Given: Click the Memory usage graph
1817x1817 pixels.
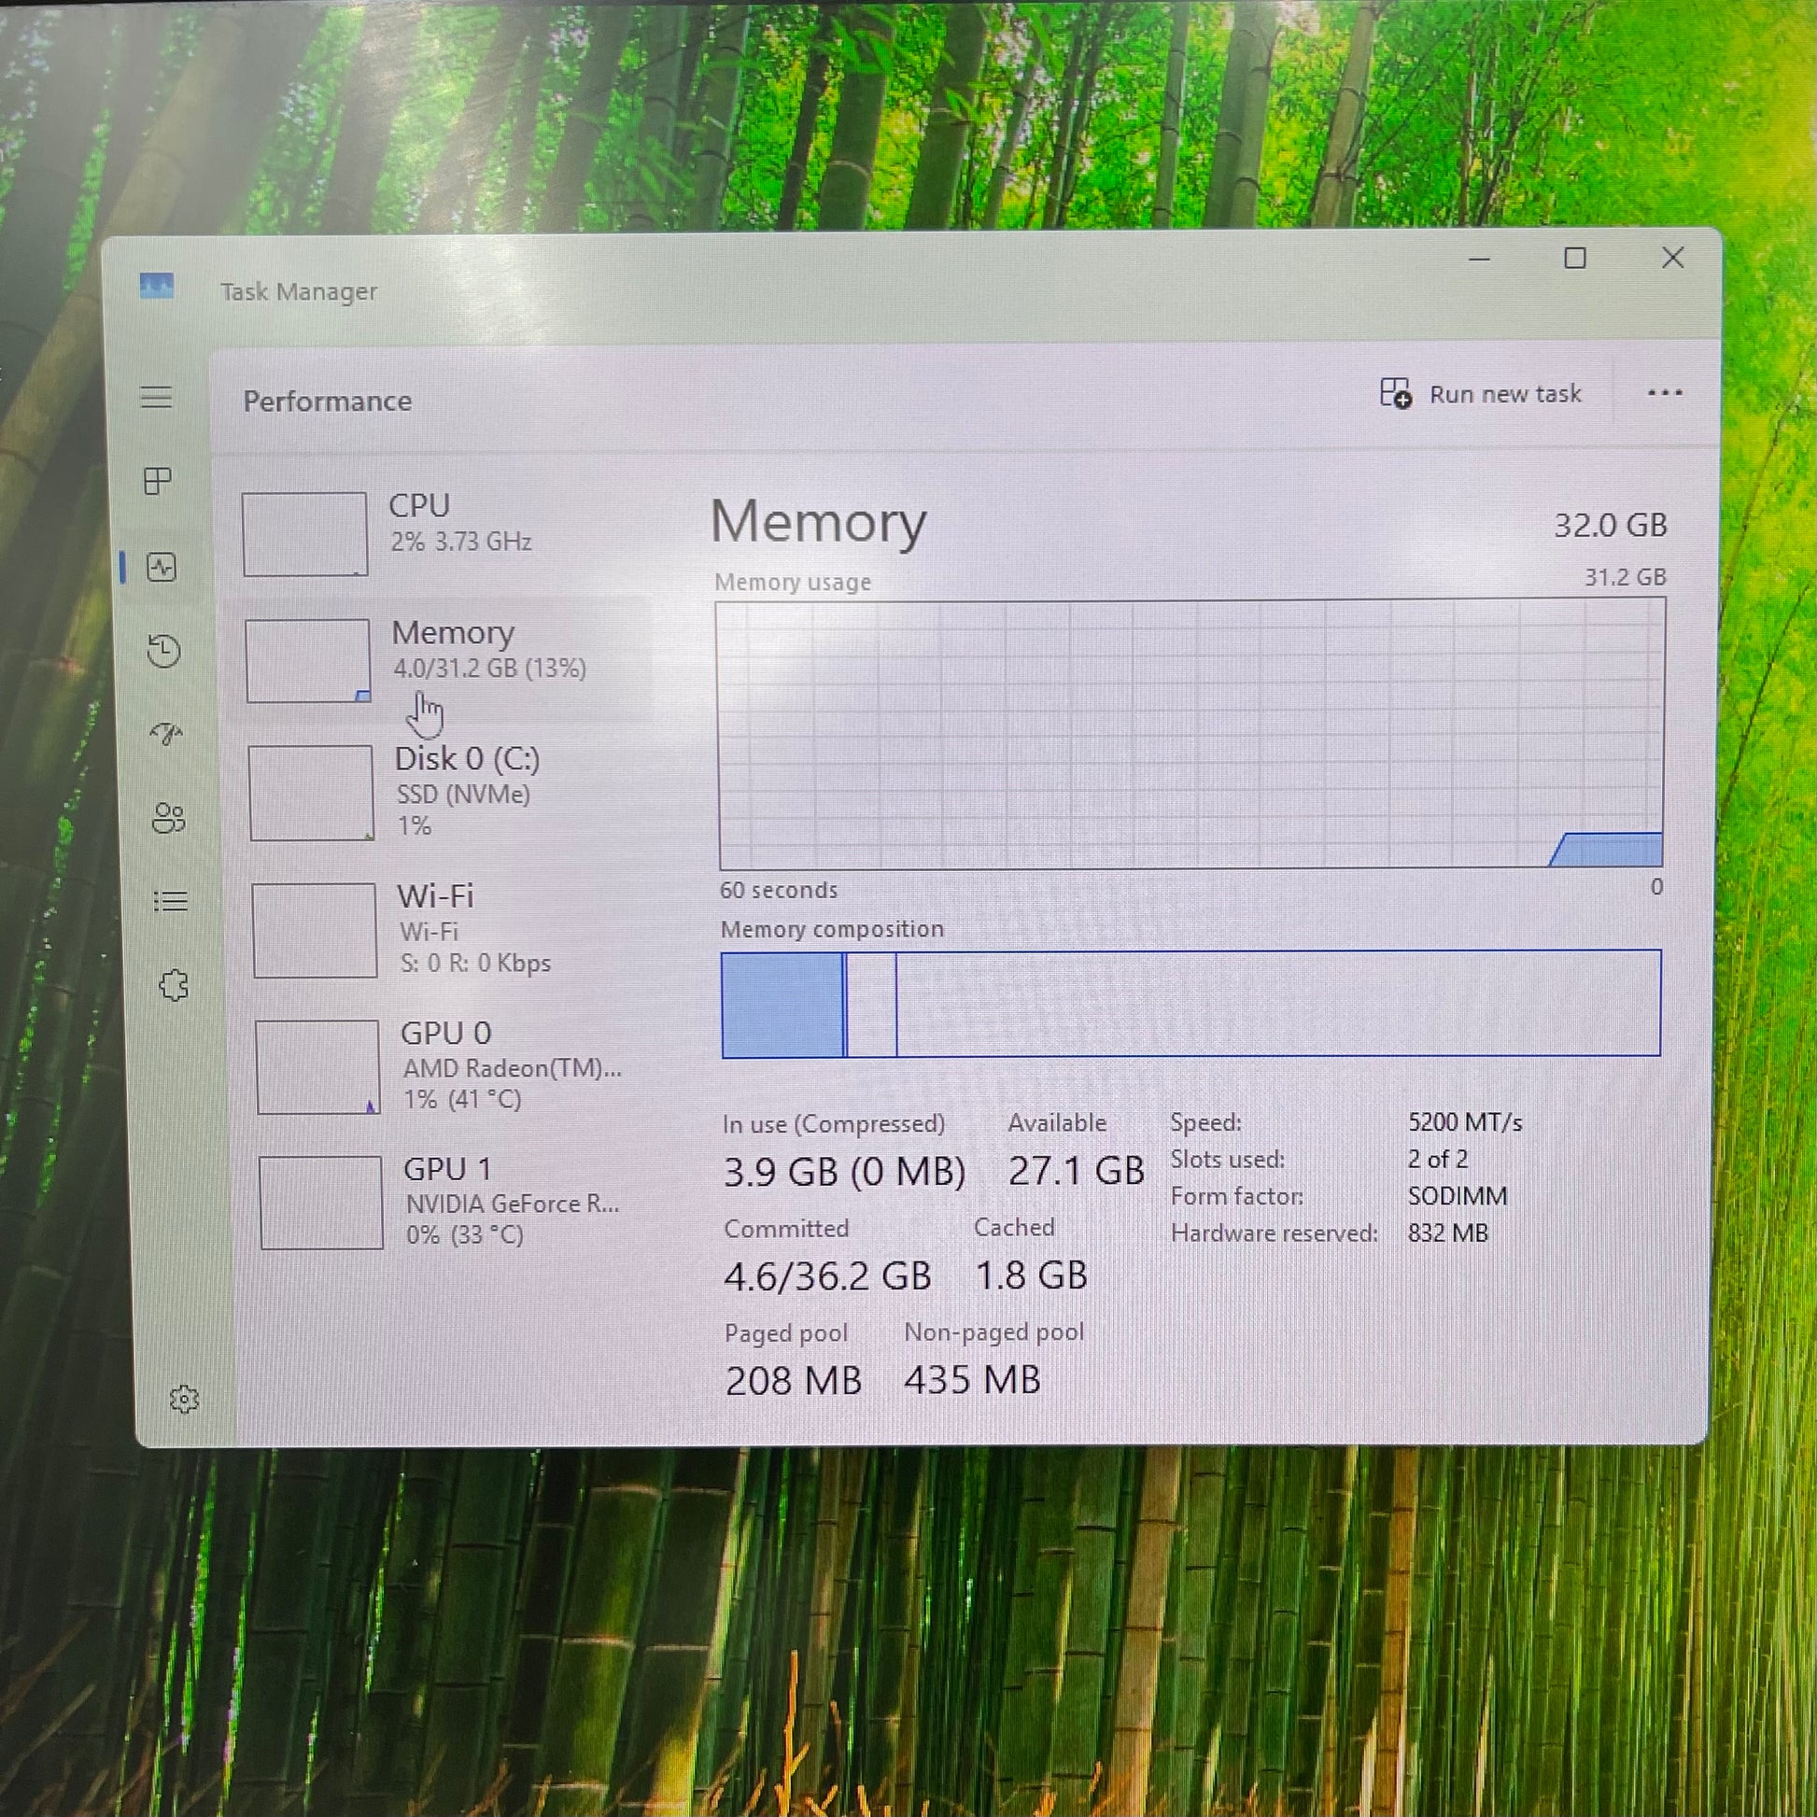Looking at the screenshot, I should pyautogui.click(x=1190, y=734).
